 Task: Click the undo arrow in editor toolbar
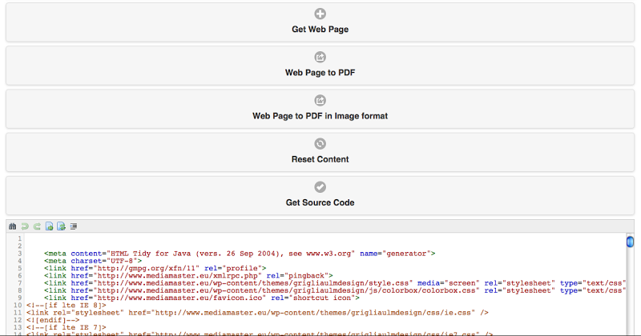[x=25, y=226]
